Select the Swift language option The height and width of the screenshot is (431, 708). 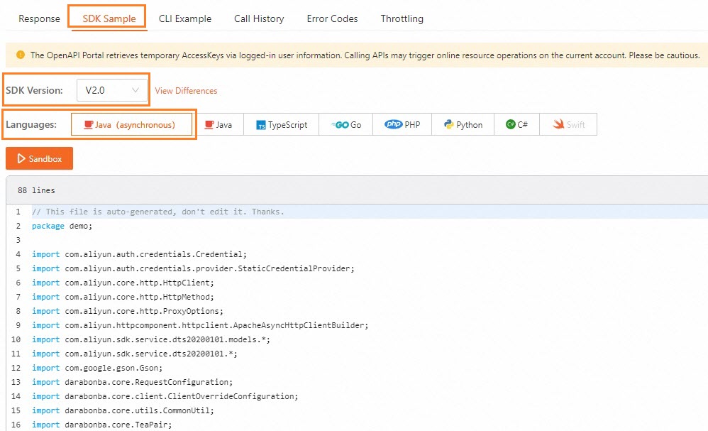(568, 125)
